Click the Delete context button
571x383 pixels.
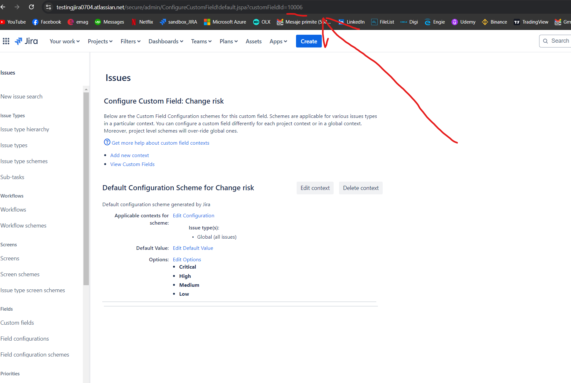[361, 188]
